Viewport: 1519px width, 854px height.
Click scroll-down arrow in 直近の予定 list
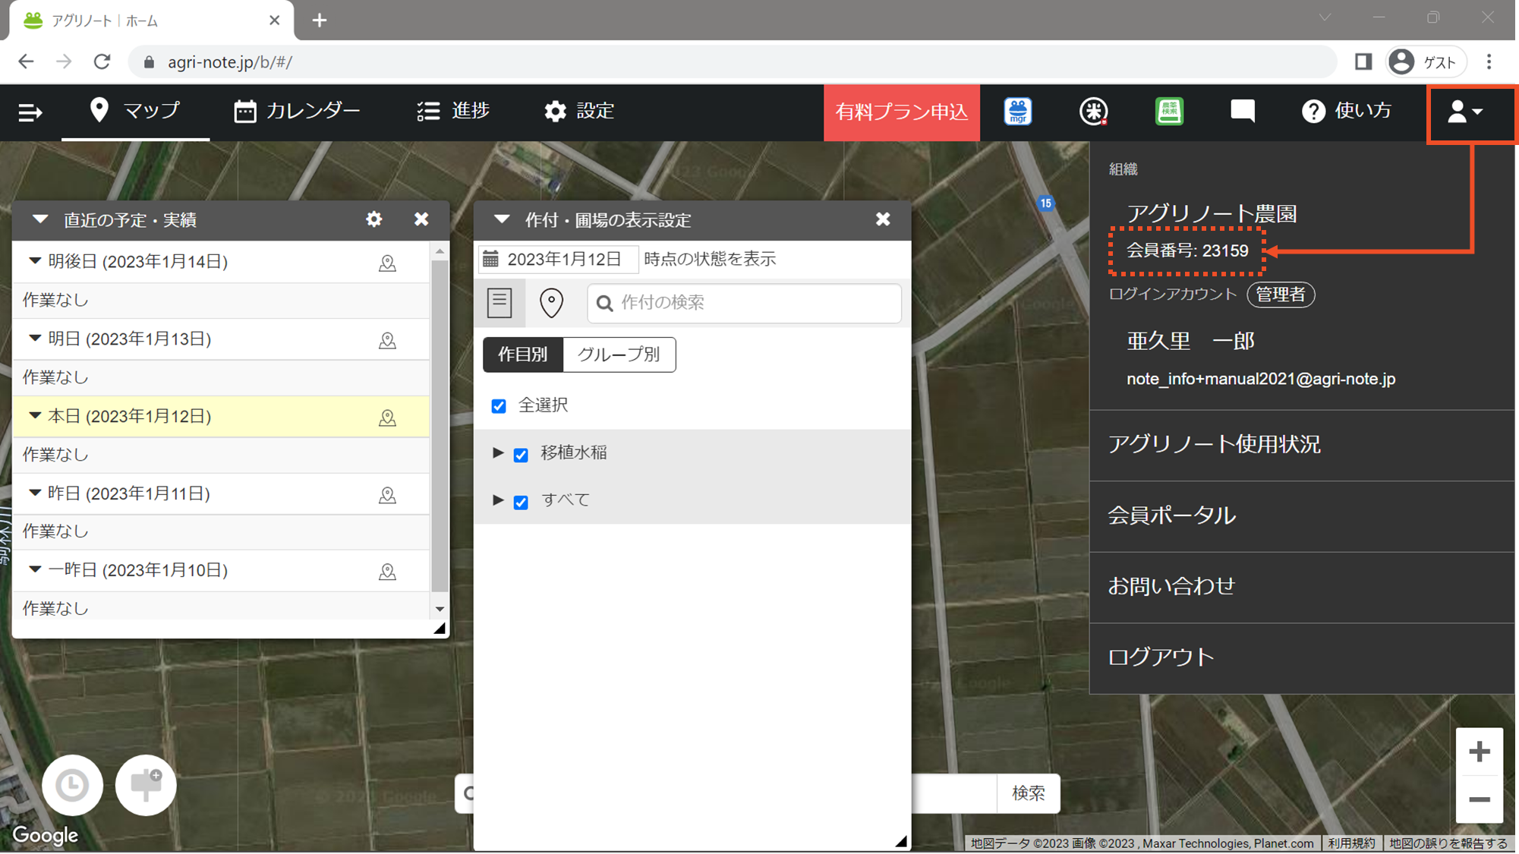point(440,610)
